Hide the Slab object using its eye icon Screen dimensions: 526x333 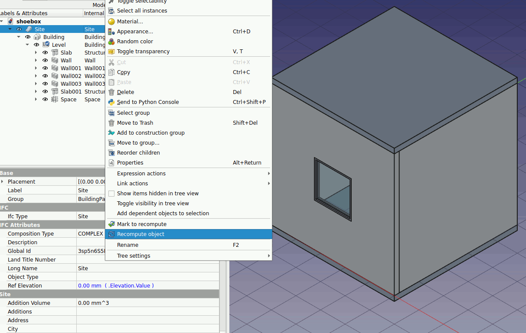pos(45,53)
